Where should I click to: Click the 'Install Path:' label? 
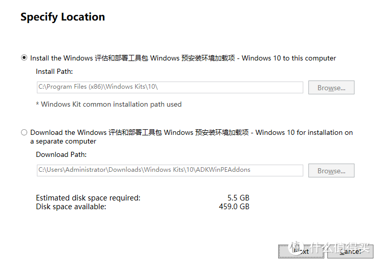[54, 72]
